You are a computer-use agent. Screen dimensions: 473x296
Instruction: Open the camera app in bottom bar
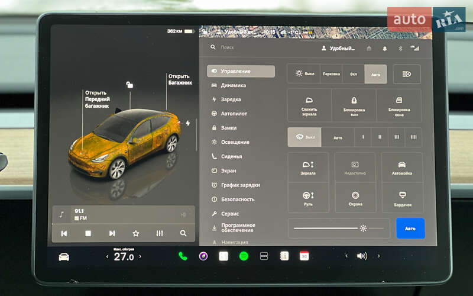pyautogui.click(x=203, y=256)
